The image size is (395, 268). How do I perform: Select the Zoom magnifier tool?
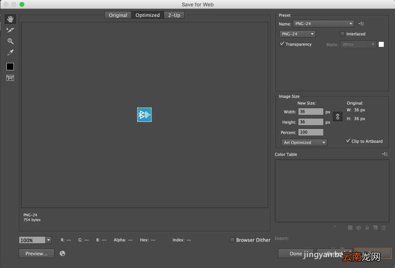point(10,41)
